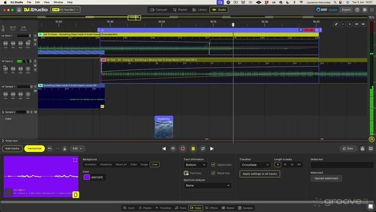376x212 pixels.
Task: Click the snap-to-playhead icon beside record
Action: [x=173, y=149]
